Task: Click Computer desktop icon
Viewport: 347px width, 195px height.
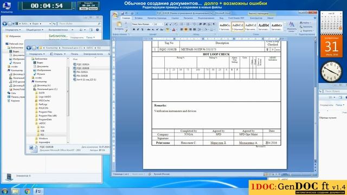Action: (x=7, y=7)
